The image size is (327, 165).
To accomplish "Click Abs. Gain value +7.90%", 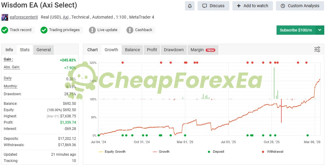I will click(x=70, y=68).
